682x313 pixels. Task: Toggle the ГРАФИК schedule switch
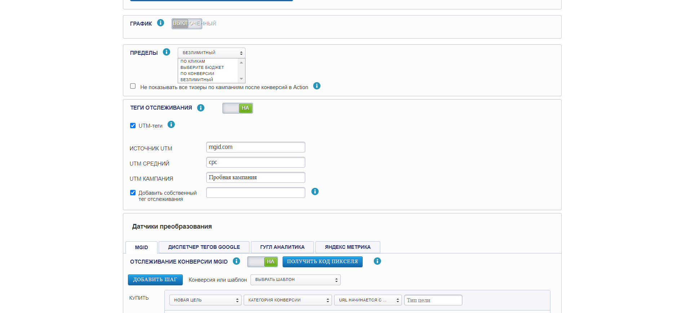(x=187, y=24)
